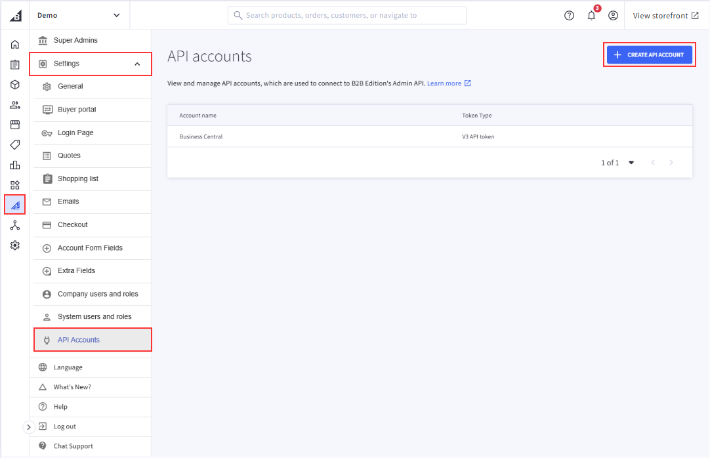Click the BigCommerce logo
Image resolution: width=710 pixels, height=458 pixels.
16,15
